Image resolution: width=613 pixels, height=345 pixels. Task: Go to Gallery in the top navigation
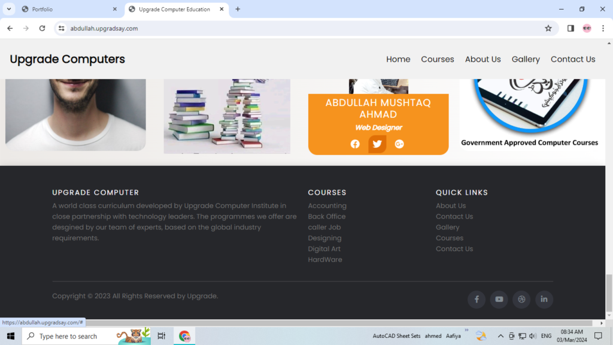tap(526, 59)
